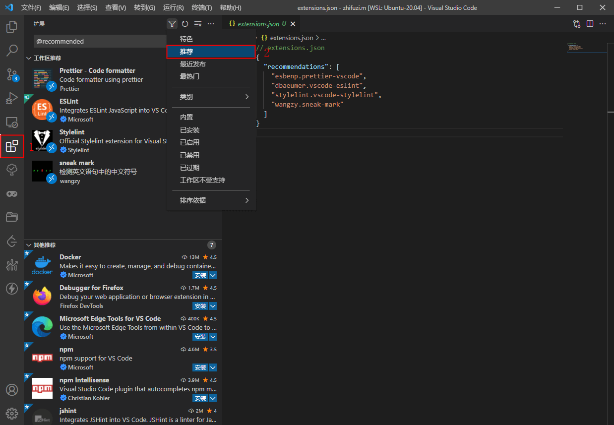Open the folders icon below gamepad icon
This screenshot has height=425, width=614.
pos(12,217)
